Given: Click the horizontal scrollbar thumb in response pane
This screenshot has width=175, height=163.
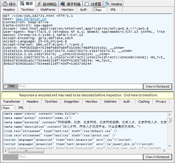Looking at the screenshot, I should 26,151.
